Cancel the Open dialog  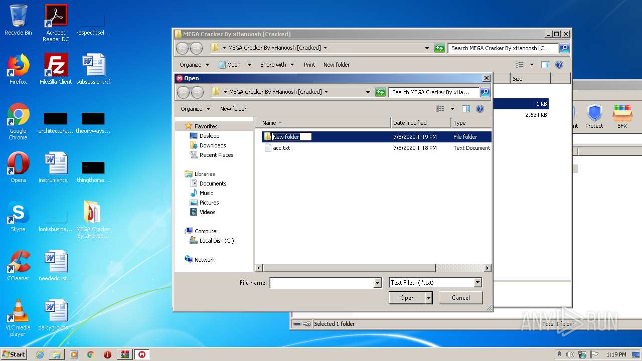coord(460,298)
